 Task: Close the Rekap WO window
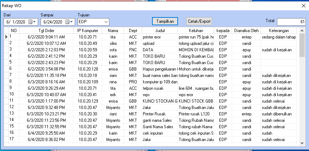click(x=303, y=5)
